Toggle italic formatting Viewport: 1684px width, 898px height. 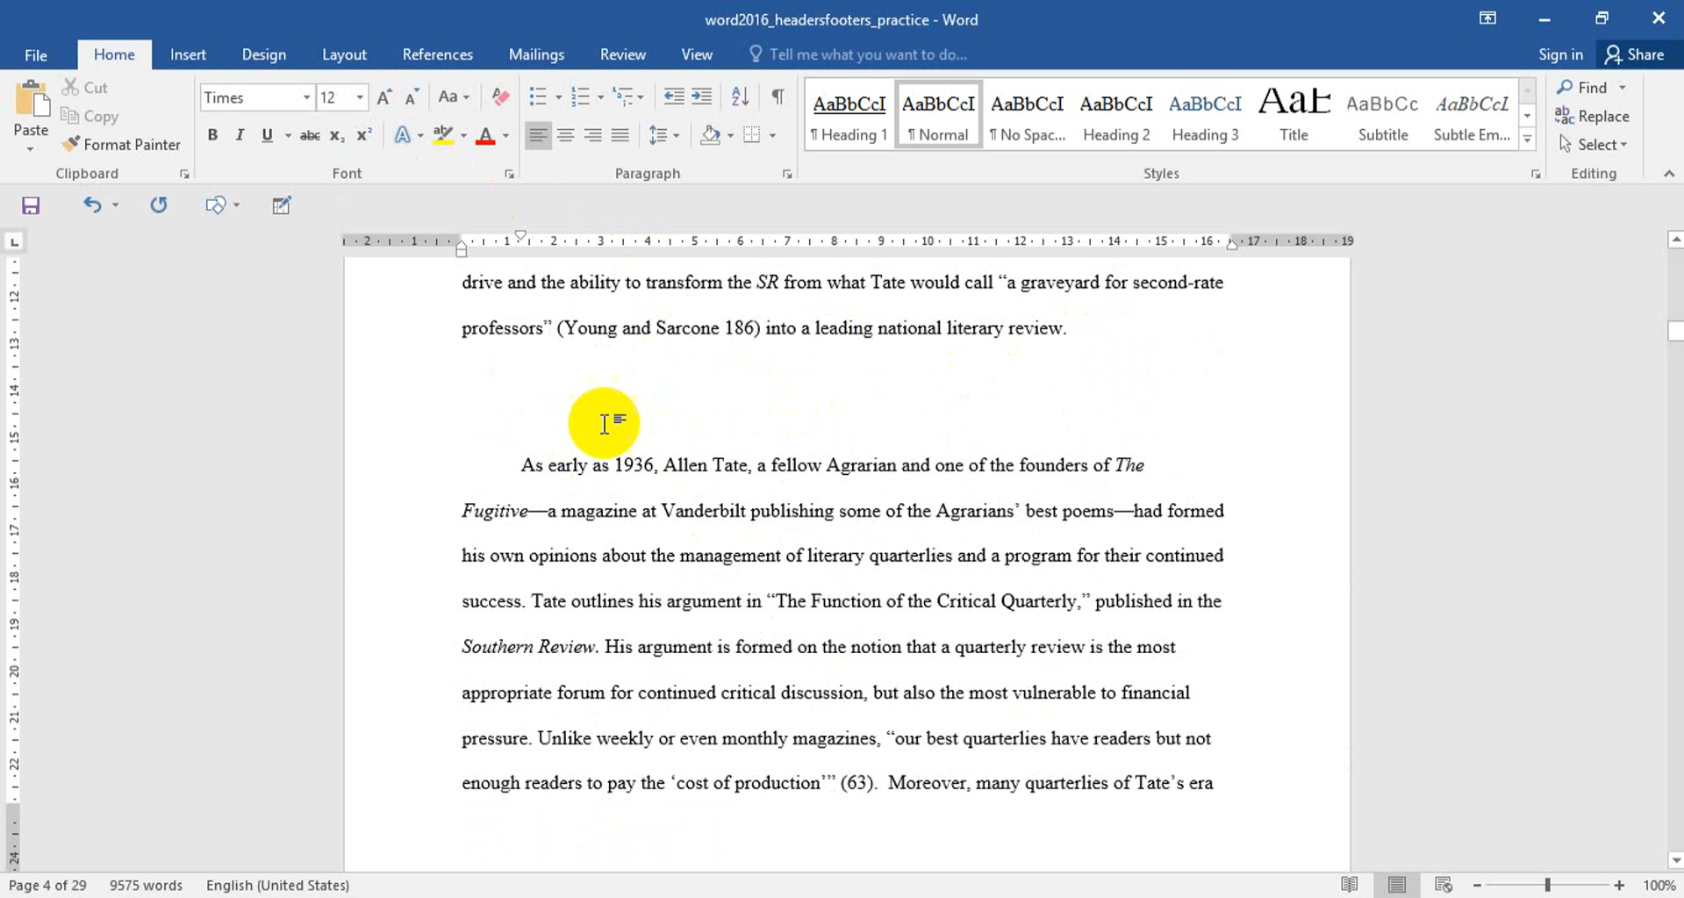point(240,136)
